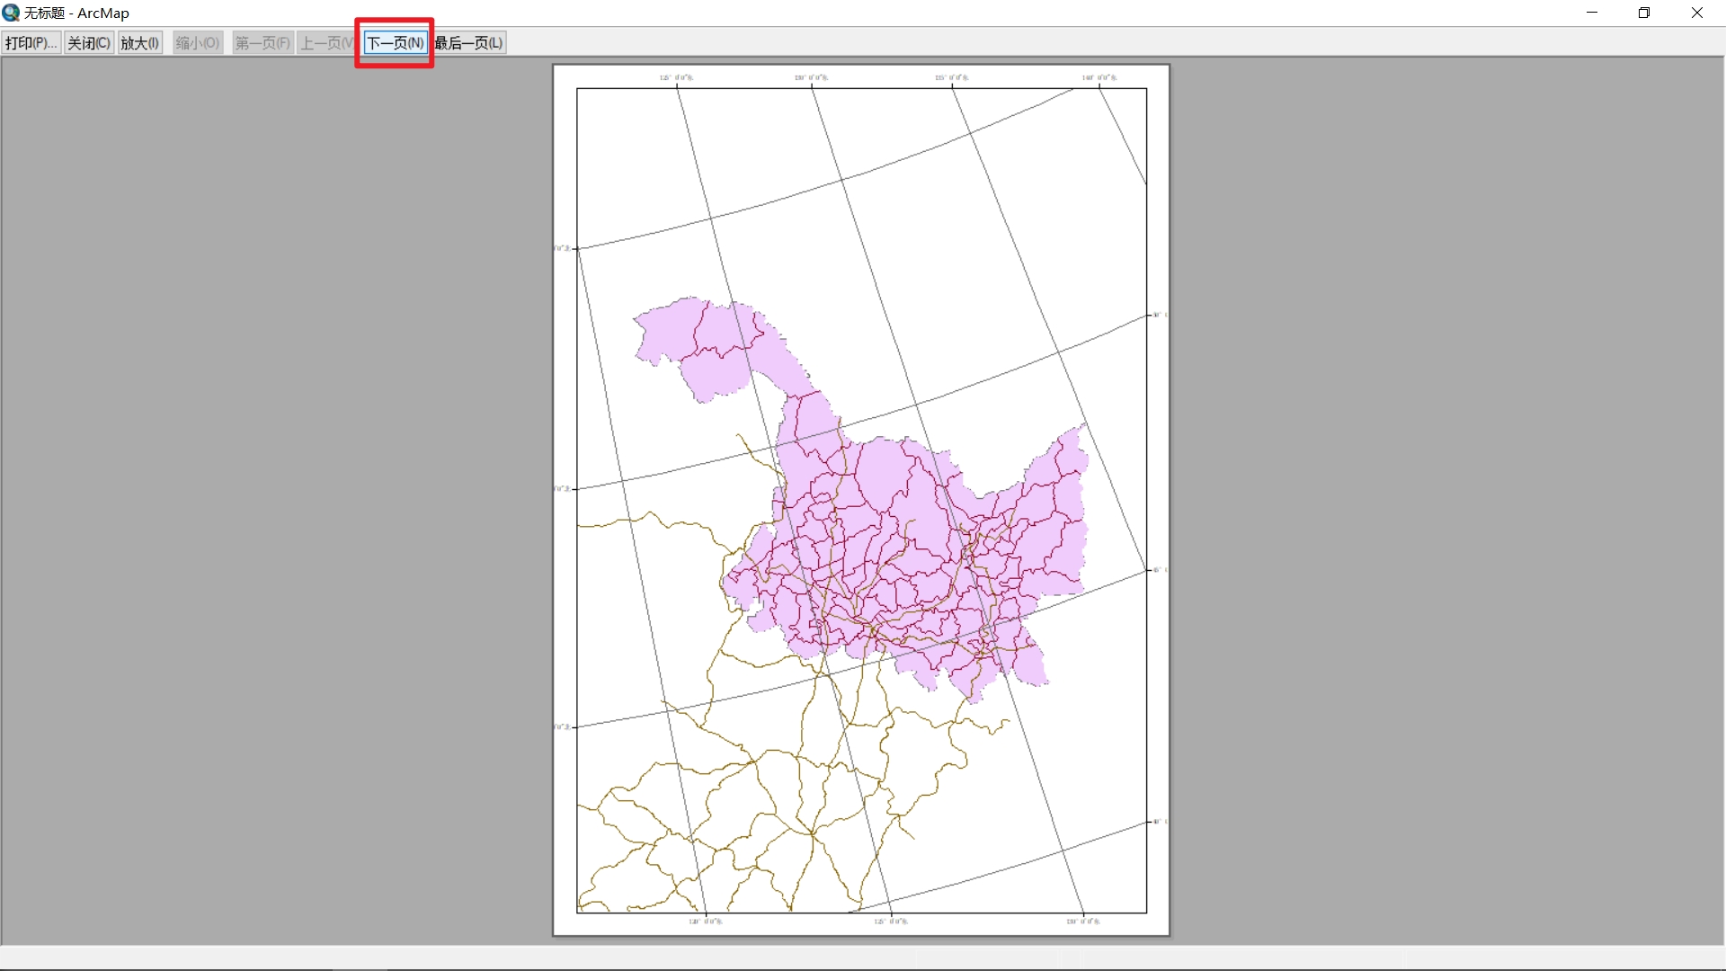Close the ArcMap window with X

(1697, 13)
